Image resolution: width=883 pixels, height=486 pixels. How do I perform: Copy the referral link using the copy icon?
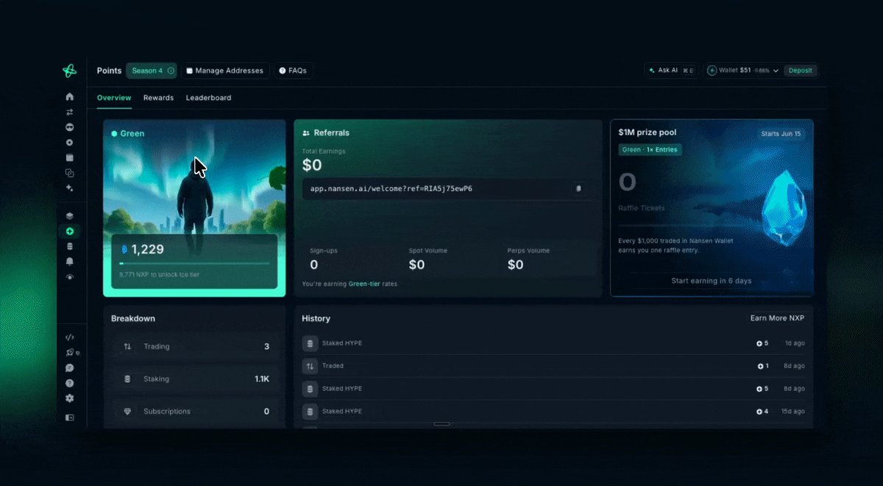pos(578,189)
